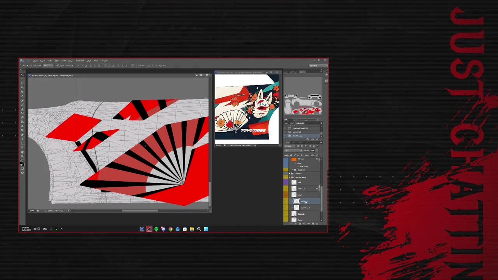The height and width of the screenshot is (280, 498).
Task: Delete history state with the trash icon
Action: (x=317, y=139)
